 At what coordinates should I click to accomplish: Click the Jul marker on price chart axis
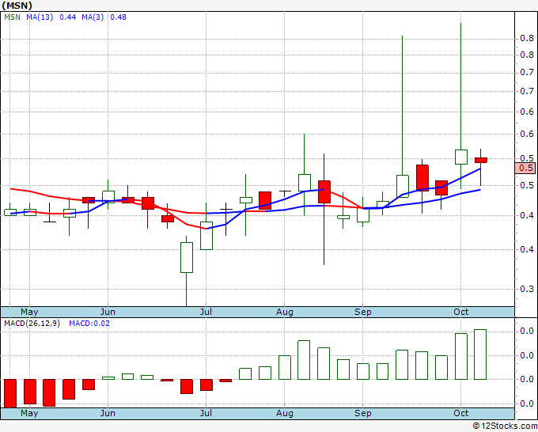click(206, 312)
